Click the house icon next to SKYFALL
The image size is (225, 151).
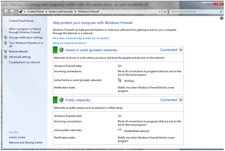click(119, 80)
